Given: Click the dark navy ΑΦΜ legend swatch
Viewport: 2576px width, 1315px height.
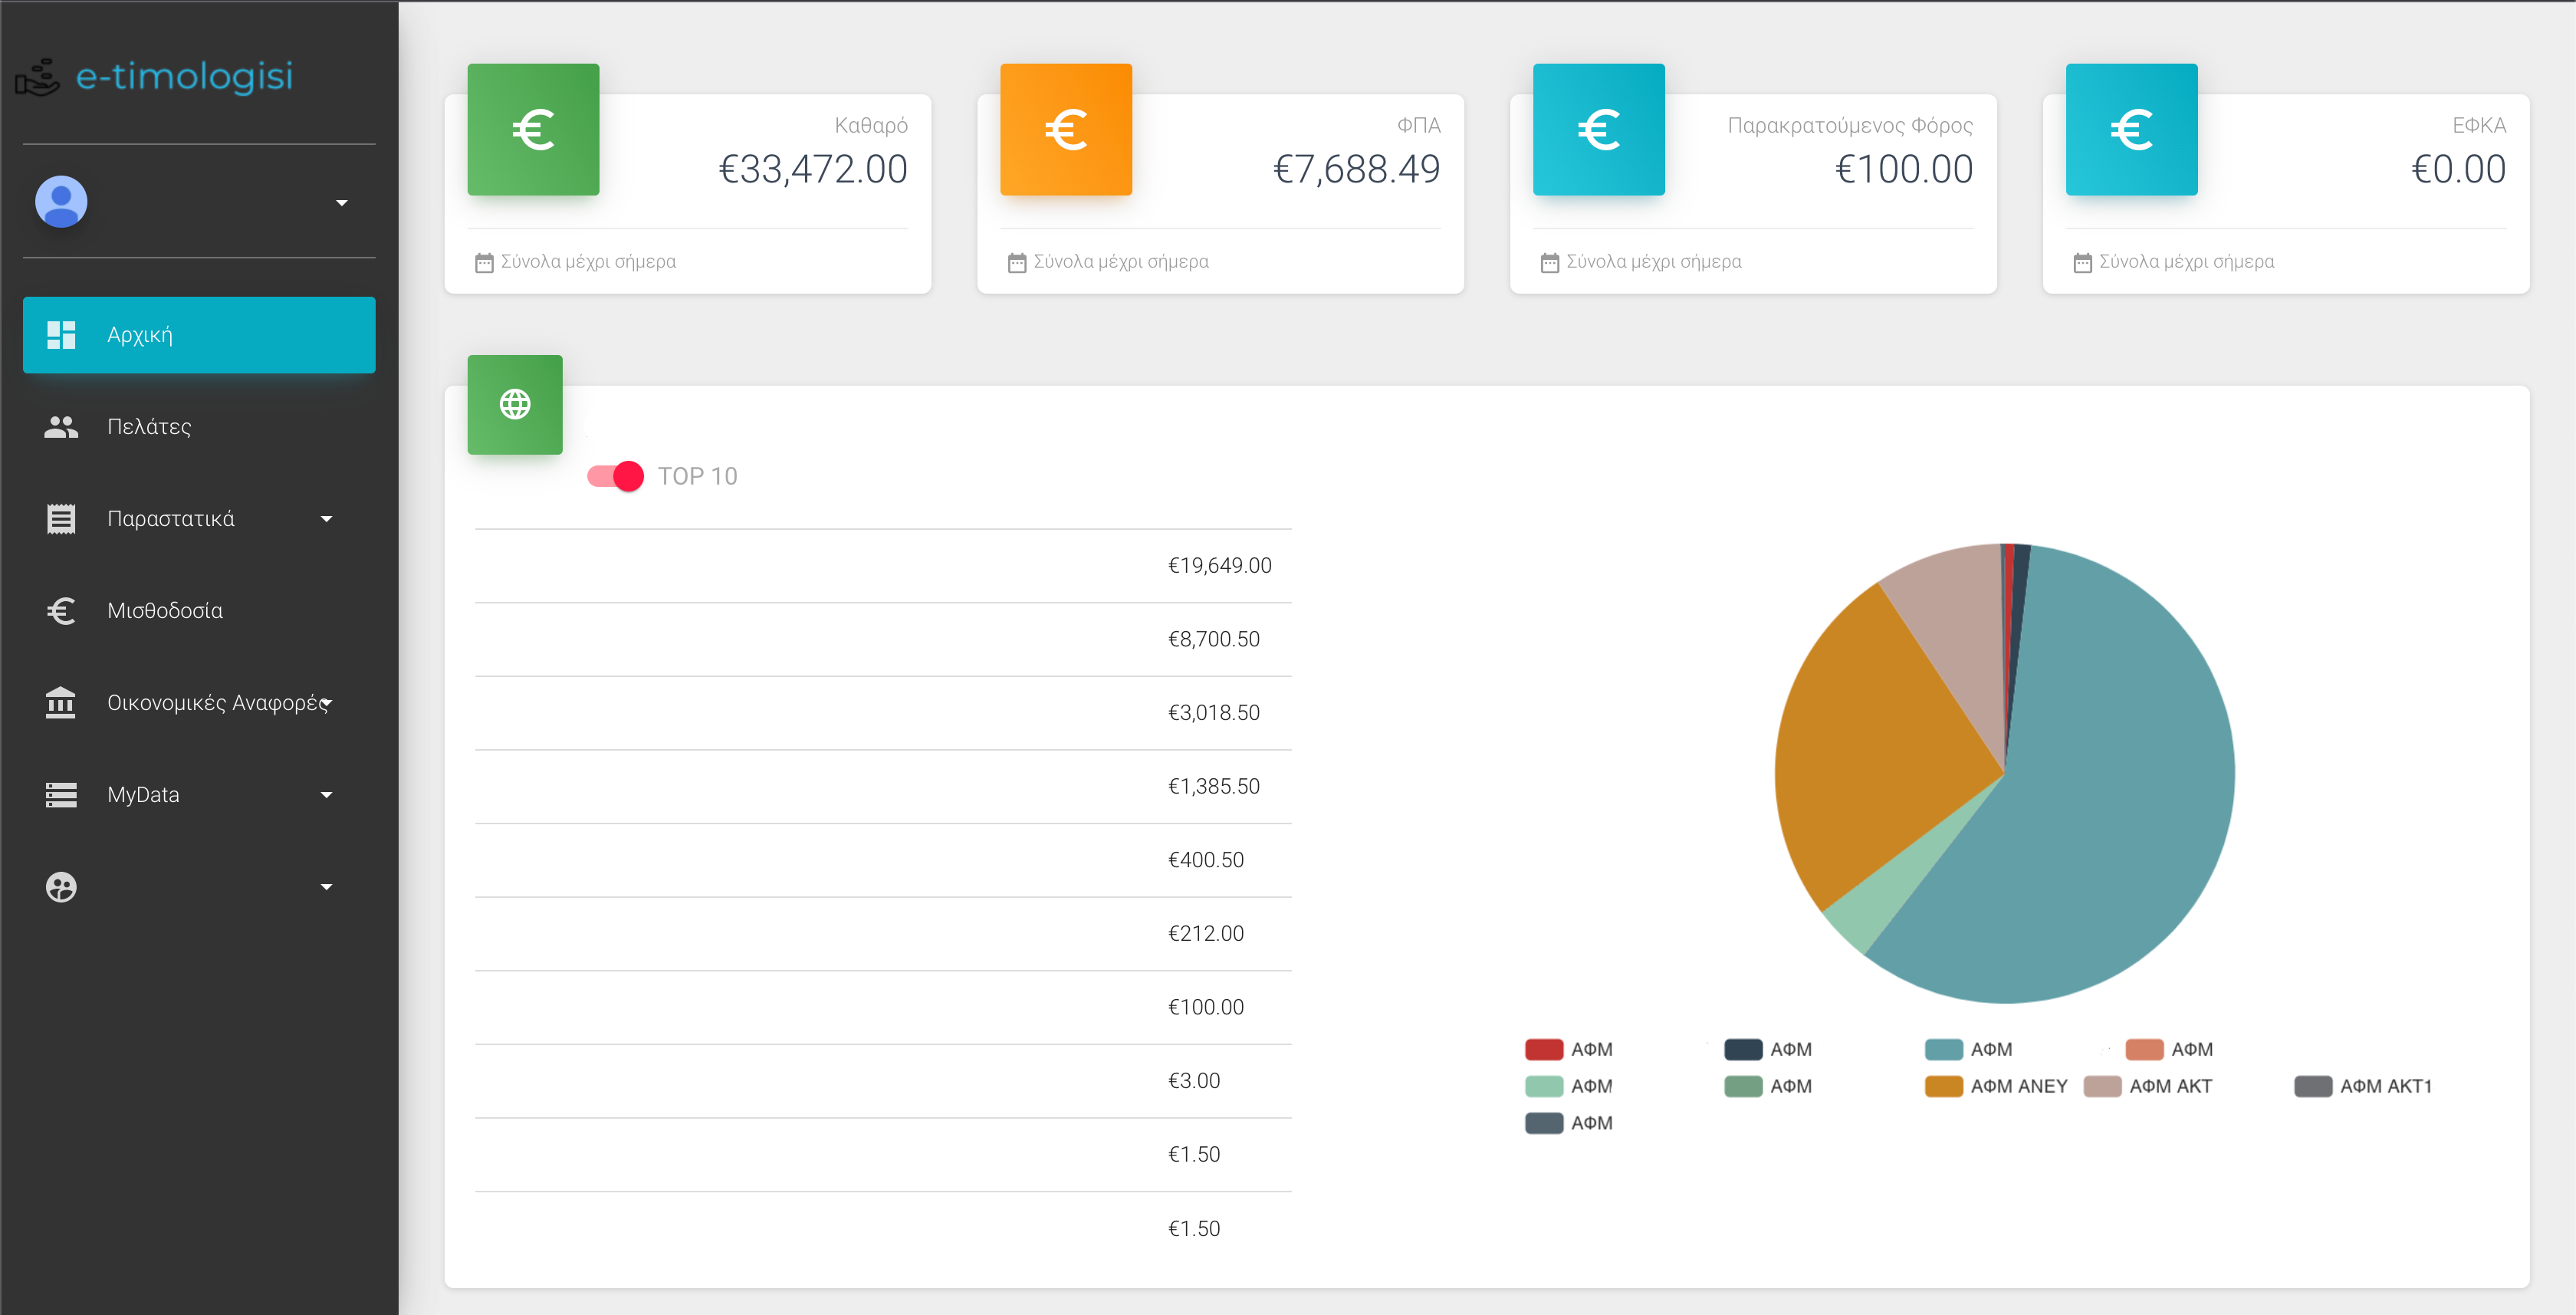Looking at the screenshot, I should pos(1743,1049).
